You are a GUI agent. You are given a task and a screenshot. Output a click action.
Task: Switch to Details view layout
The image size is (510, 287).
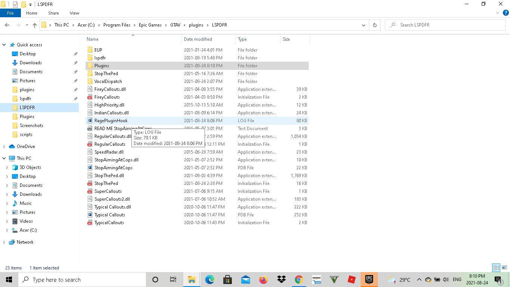point(496,268)
